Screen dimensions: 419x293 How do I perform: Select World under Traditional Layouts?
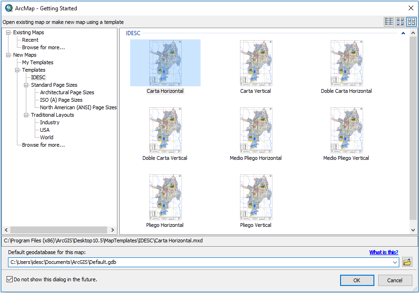[x=47, y=137]
